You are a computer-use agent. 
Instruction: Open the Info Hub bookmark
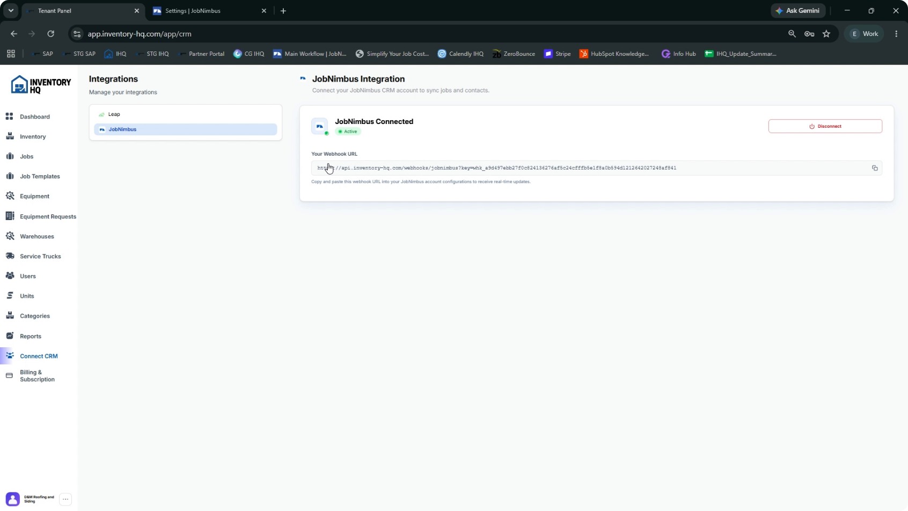tap(679, 54)
